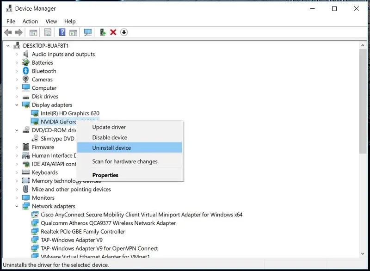Expand the Firmware category
The width and height of the screenshot is (370, 271).
pyautogui.click(x=17, y=147)
